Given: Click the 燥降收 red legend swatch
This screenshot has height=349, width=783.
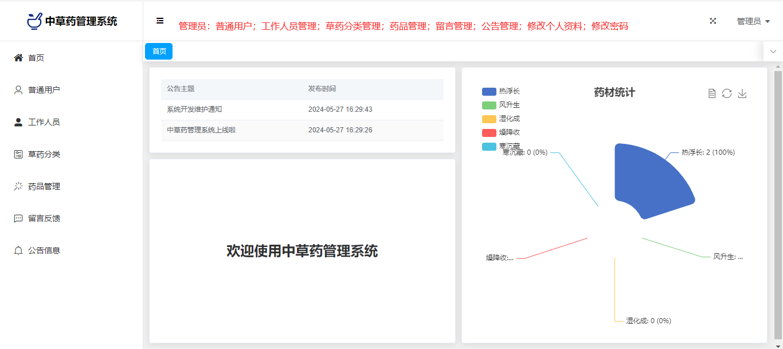Looking at the screenshot, I should pyautogui.click(x=489, y=133).
